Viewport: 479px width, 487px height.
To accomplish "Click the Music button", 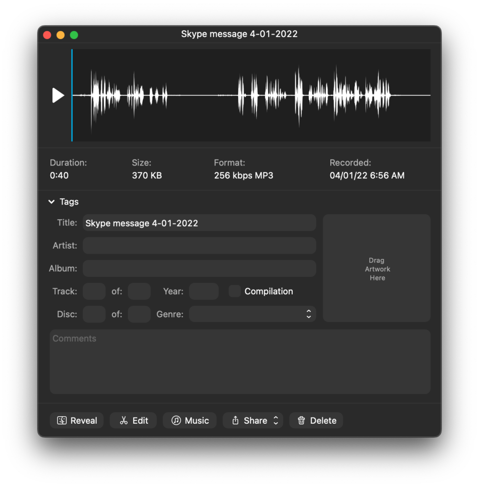I will tap(190, 420).
